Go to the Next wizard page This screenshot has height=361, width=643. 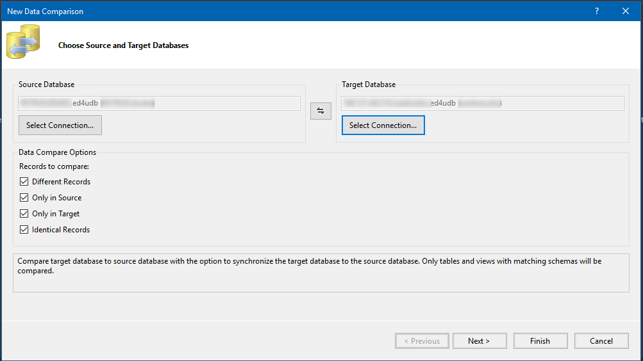coord(480,341)
